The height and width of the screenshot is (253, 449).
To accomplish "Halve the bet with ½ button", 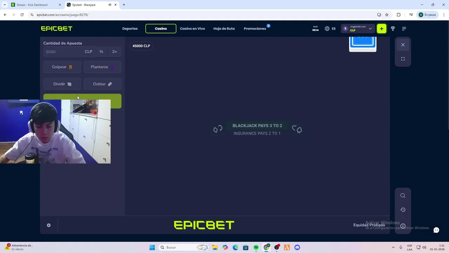I will 101,52.
